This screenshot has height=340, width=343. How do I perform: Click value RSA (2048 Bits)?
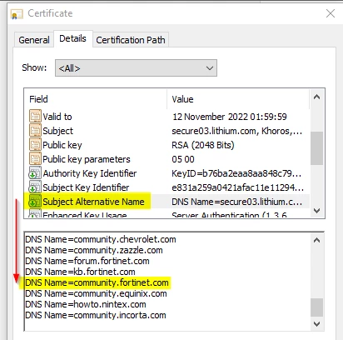(203, 145)
